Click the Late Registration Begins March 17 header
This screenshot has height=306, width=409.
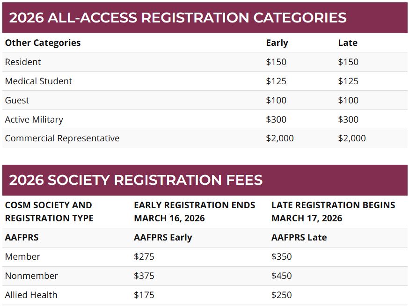(x=333, y=211)
